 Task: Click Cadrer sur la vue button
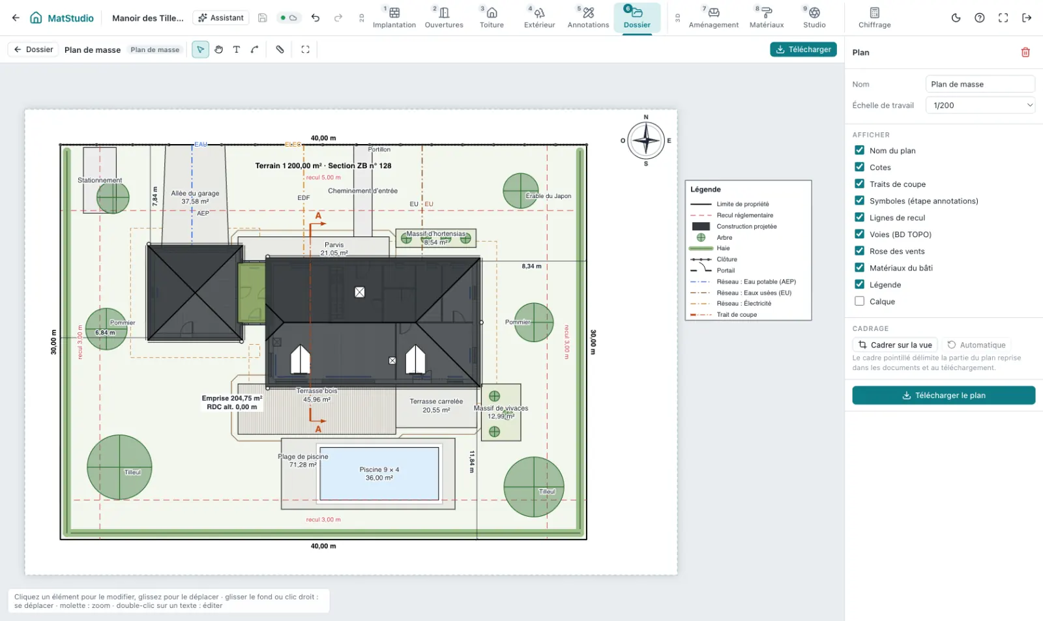pos(894,345)
